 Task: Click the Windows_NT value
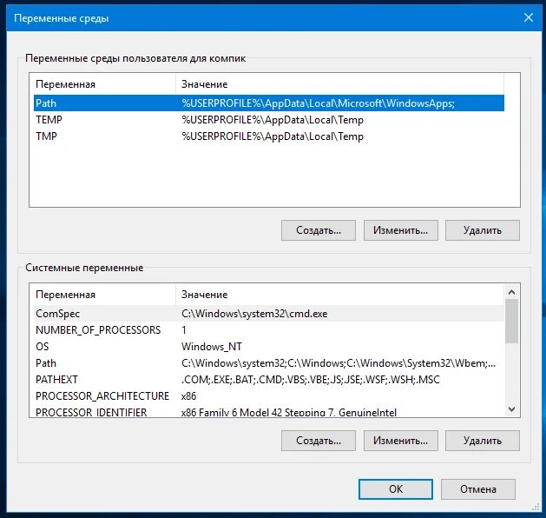[211, 347]
